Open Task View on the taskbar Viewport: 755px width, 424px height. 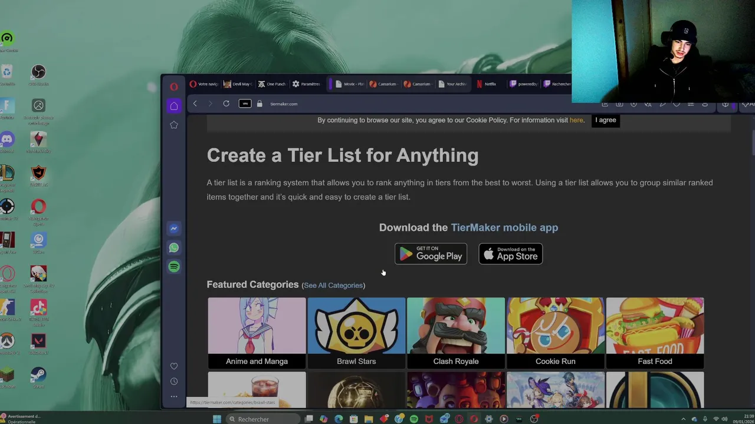(x=308, y=419)
